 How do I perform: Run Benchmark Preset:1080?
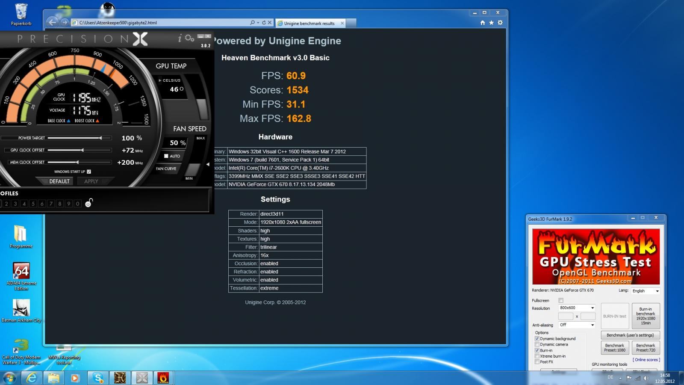click(615, 348)
